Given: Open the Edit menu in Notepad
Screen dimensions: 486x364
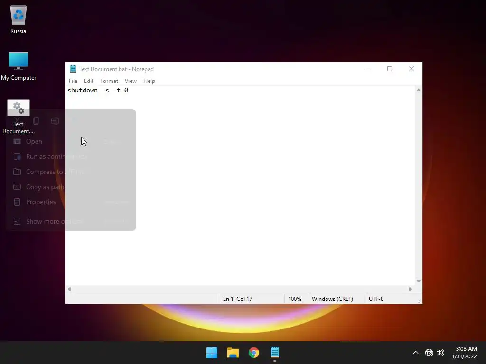Looking at the screenshot, I should [x=89, y=81].
